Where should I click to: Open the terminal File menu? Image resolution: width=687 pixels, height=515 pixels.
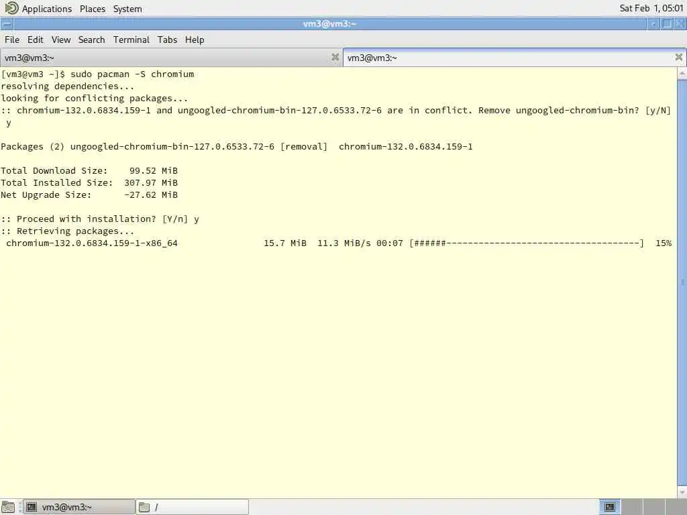pos(12,40)
